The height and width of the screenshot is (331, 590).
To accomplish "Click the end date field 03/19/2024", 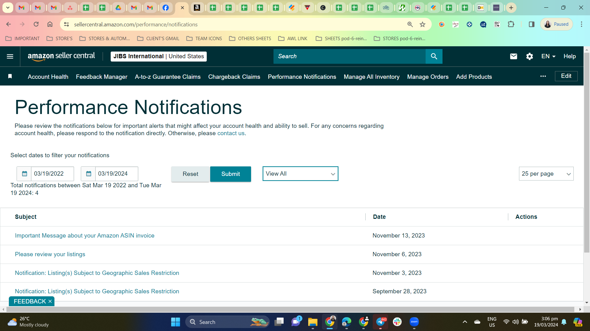I will [116, 174].
